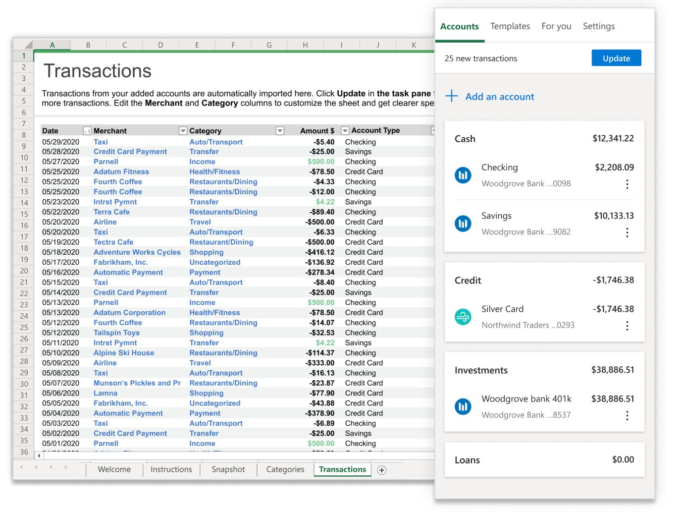Click the Silver Card account icon
The height and width of the screenshot is (512, 682).
coord(463,317)
